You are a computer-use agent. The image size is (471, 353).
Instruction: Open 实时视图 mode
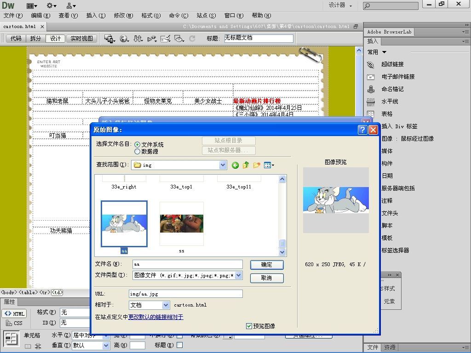[82, 39]
